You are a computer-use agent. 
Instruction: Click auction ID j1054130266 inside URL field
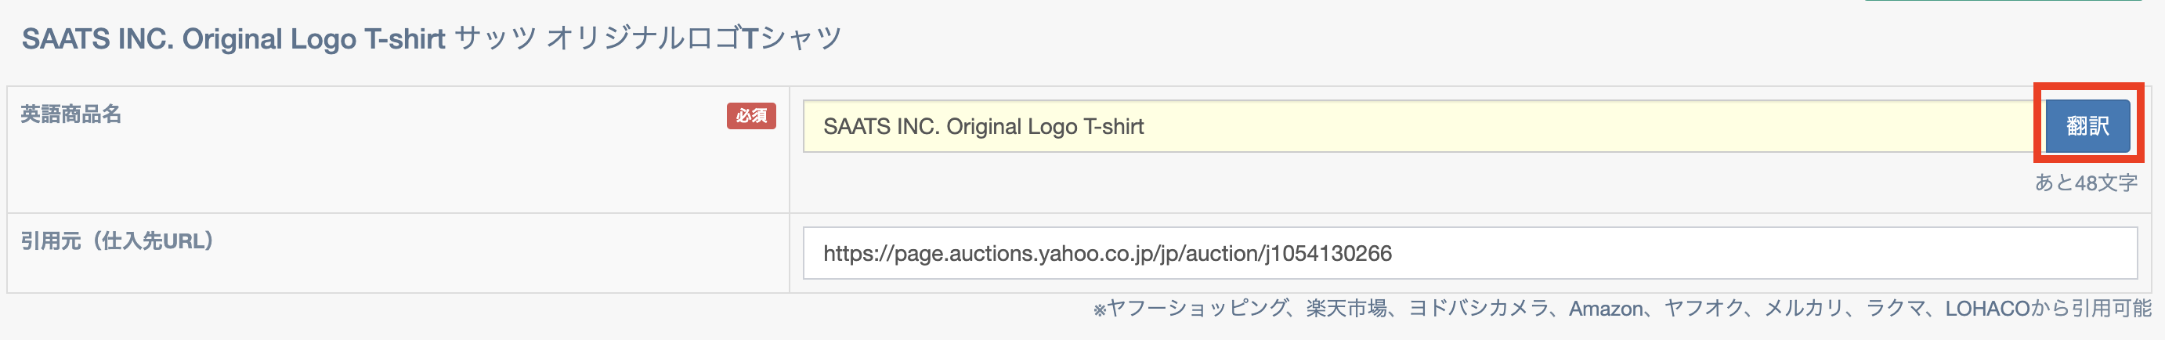pos(1328,253)
